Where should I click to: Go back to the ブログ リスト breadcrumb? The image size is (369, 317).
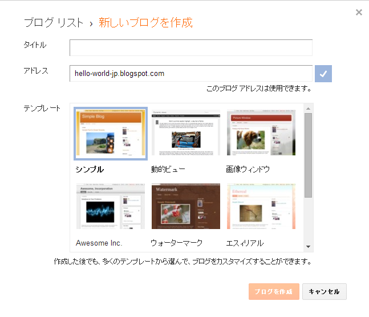pos(54,23)
